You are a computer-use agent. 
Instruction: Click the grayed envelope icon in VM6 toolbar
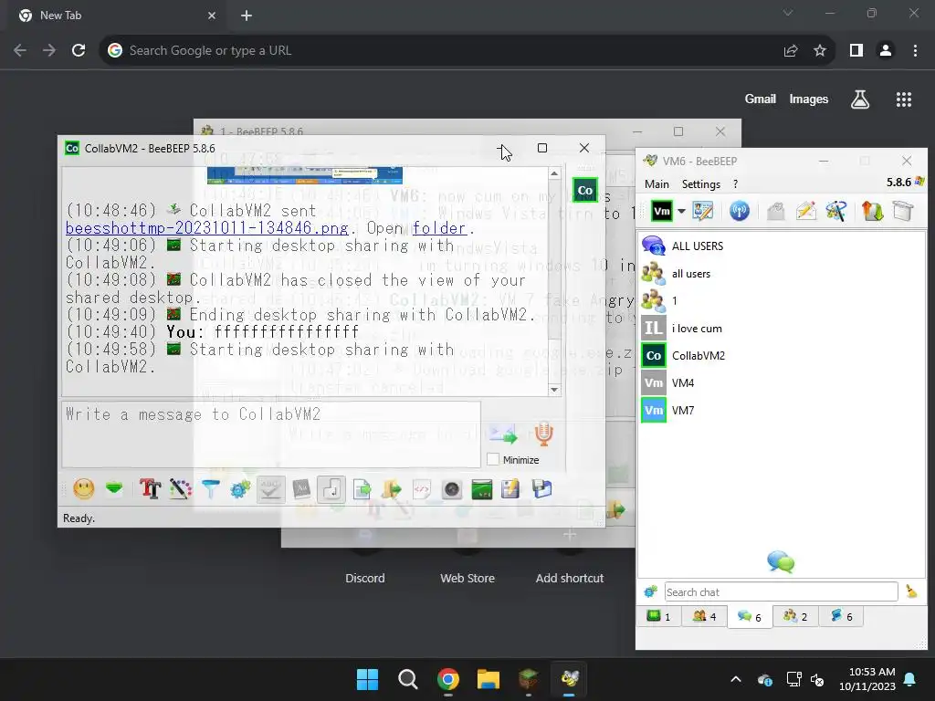[x=775, y=211]
